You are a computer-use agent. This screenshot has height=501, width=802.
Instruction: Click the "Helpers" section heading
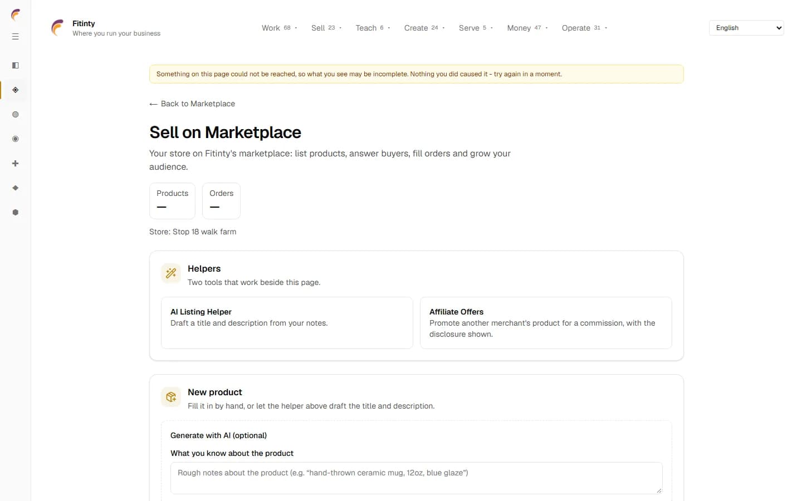[x=204, y=268]
